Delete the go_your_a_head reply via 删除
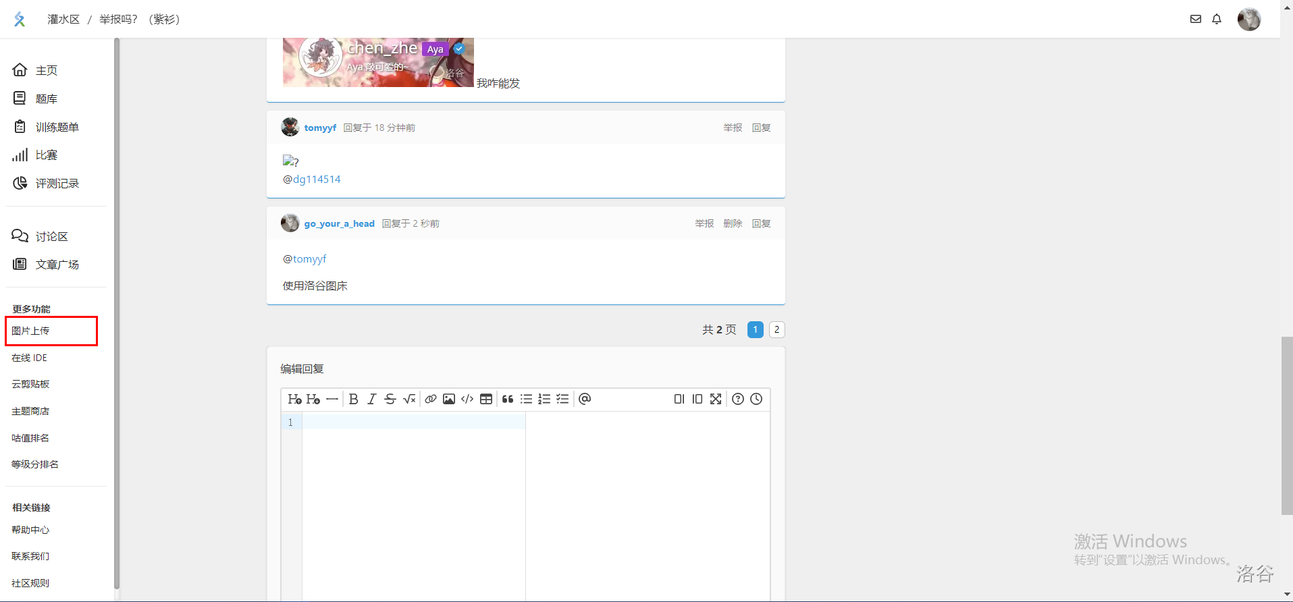Screen dimensions: 1293x602 (x=733, y=223)
